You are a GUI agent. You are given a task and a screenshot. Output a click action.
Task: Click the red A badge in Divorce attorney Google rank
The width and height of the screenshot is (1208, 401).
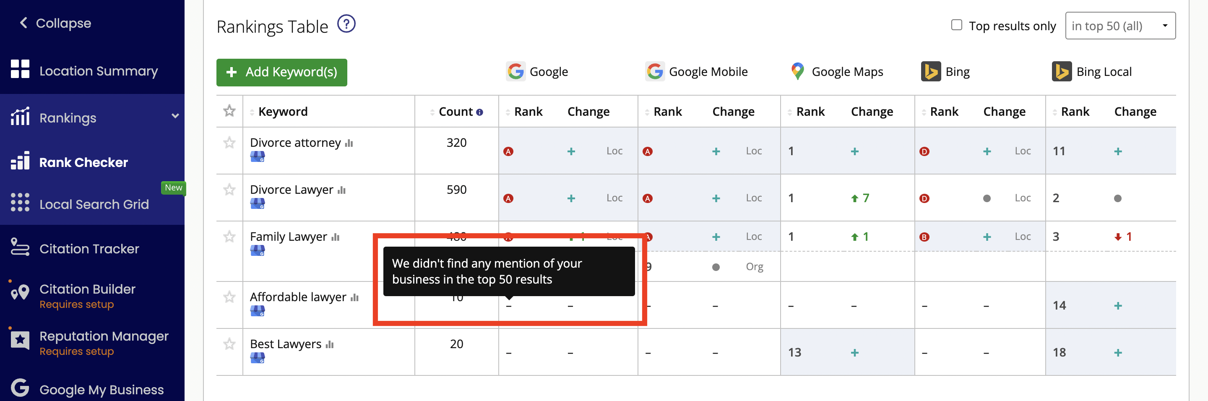click(508, 151)
